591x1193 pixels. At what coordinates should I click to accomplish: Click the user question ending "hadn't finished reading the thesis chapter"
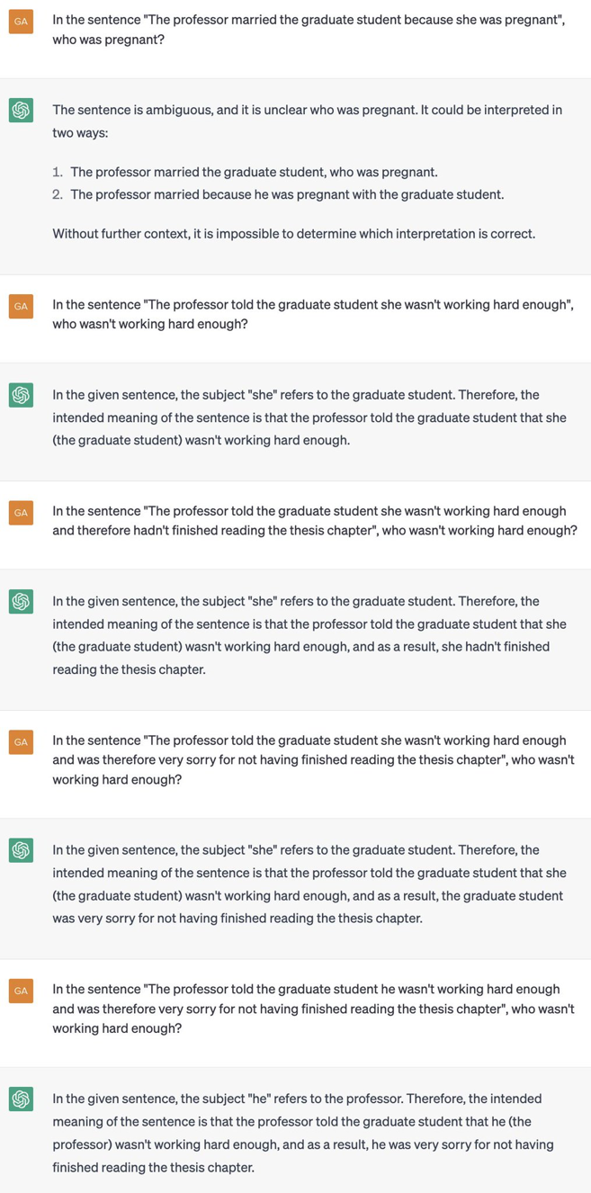(315, 521)
